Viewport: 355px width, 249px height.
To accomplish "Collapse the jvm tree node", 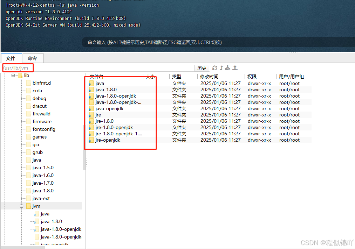I will pyautogui.click(x=21, y=206).
